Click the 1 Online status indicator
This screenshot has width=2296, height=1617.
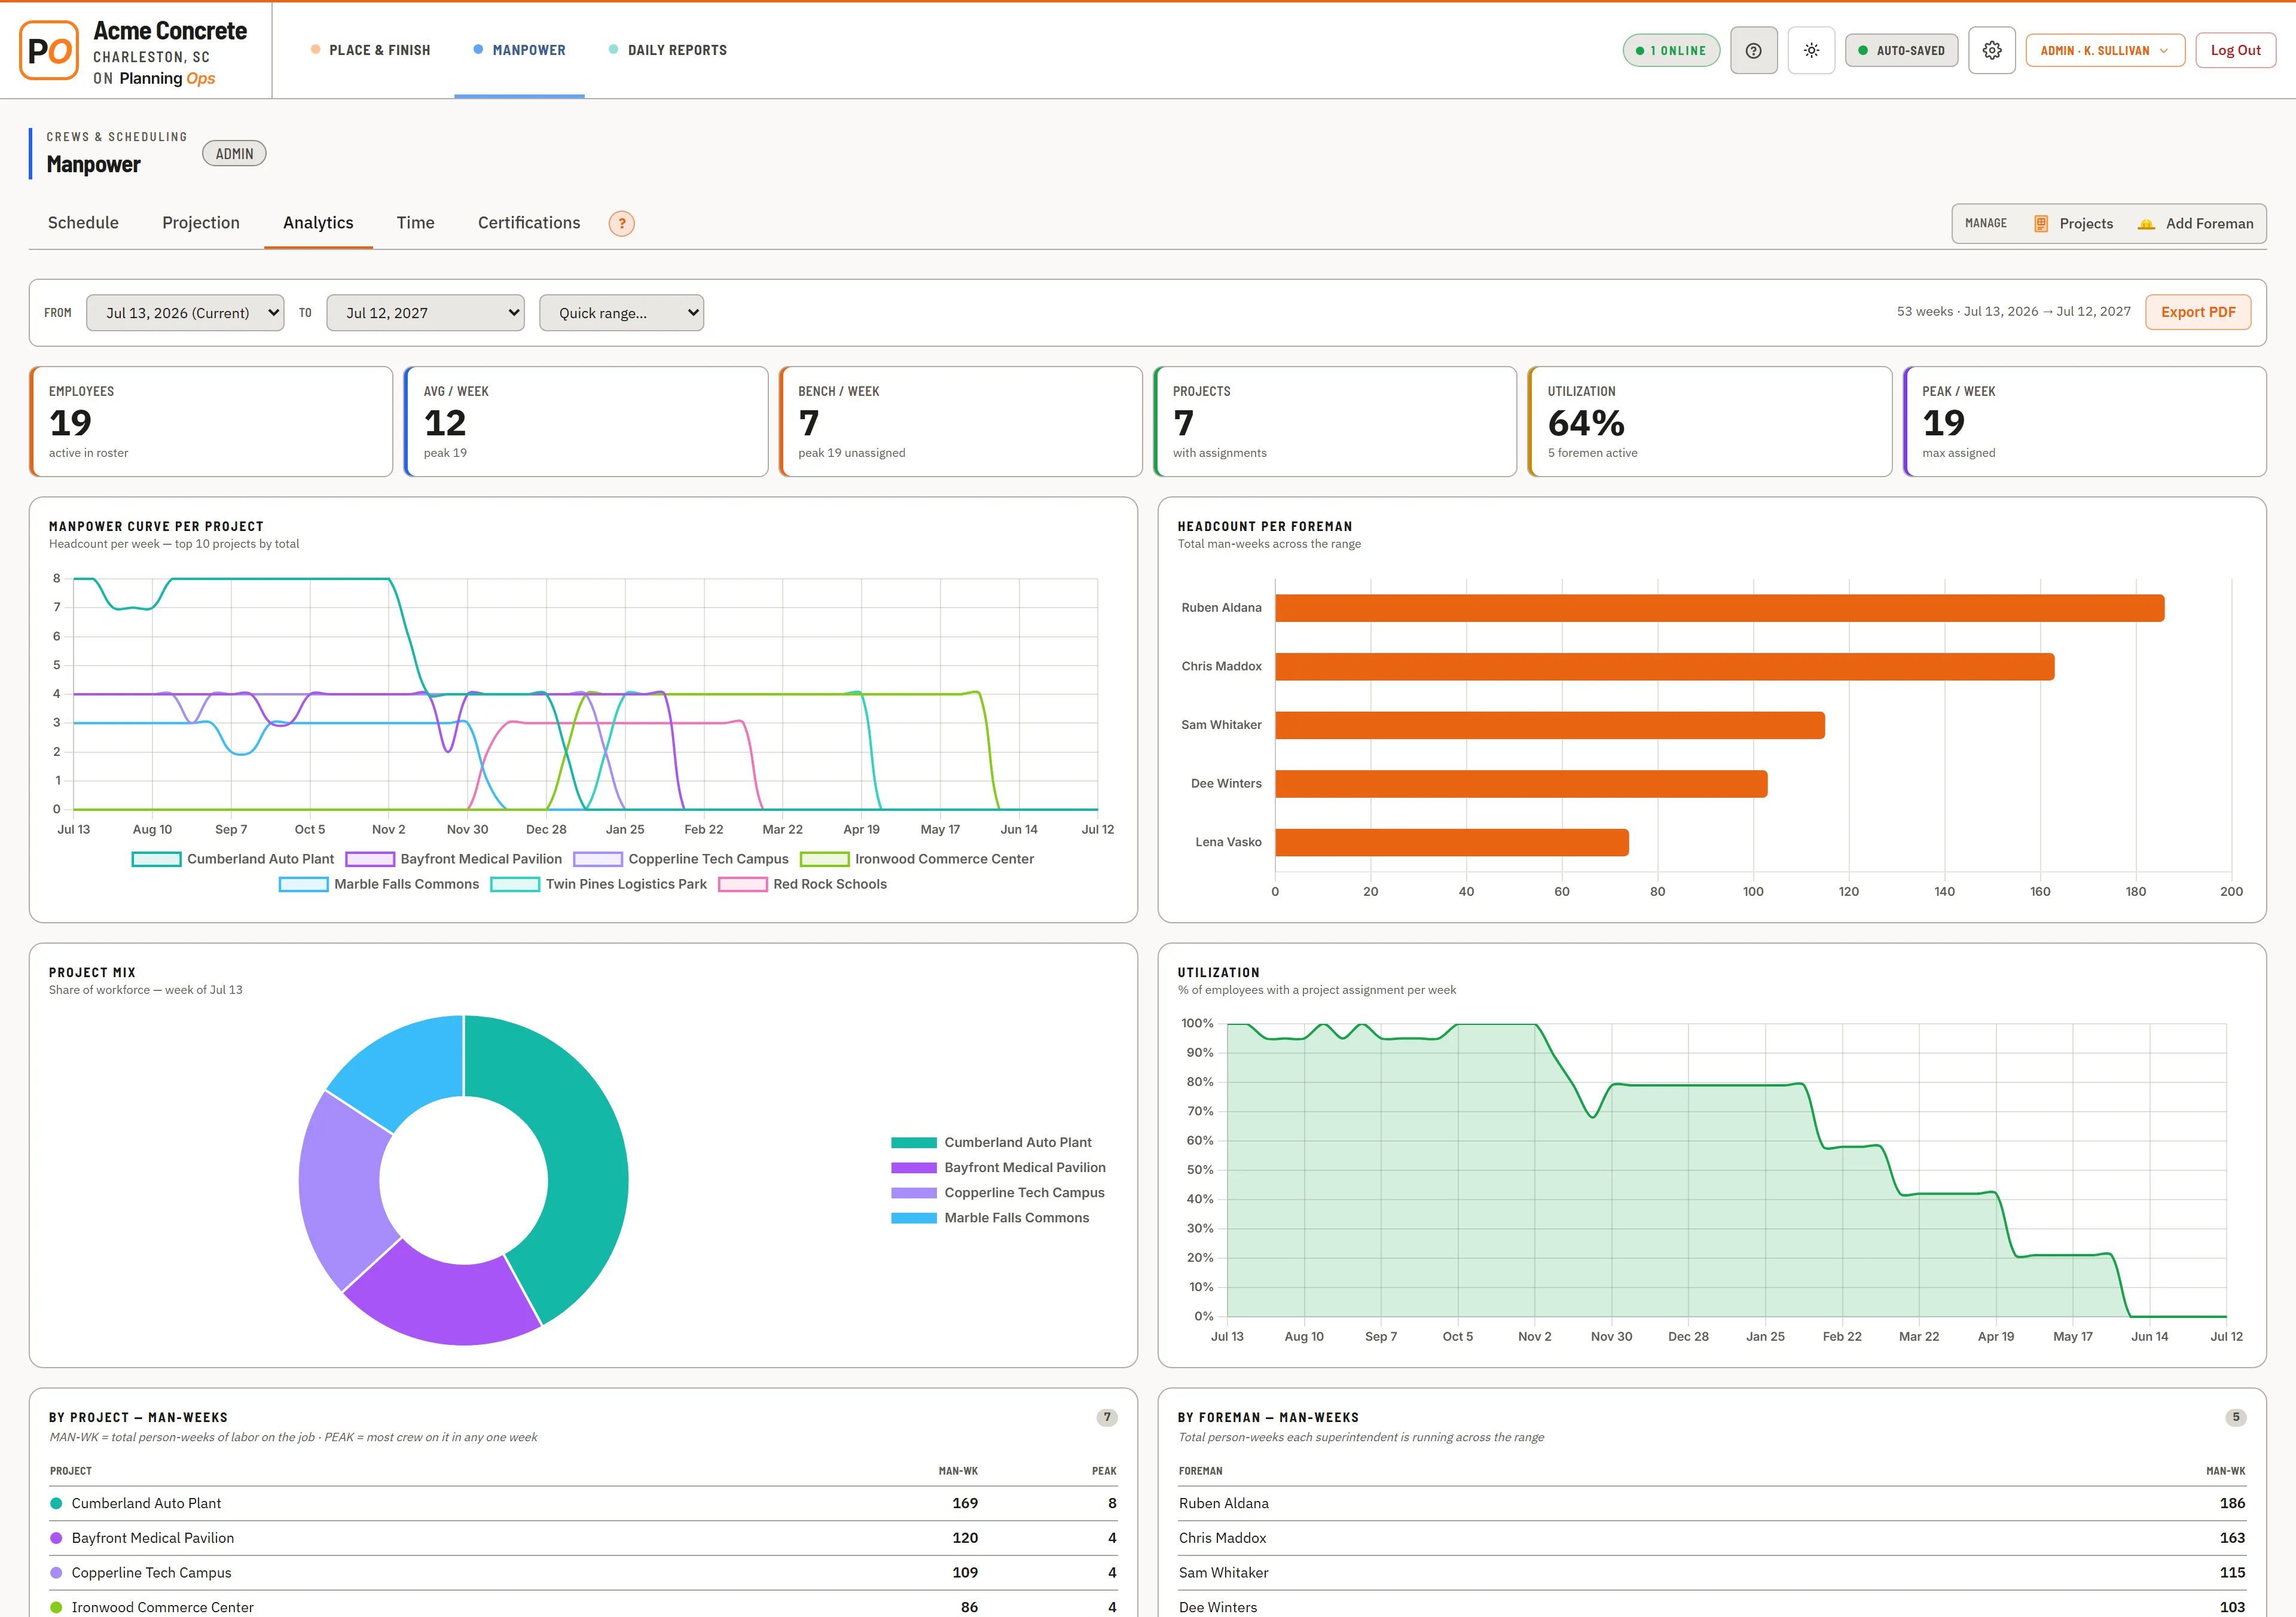click(1670, 50)
